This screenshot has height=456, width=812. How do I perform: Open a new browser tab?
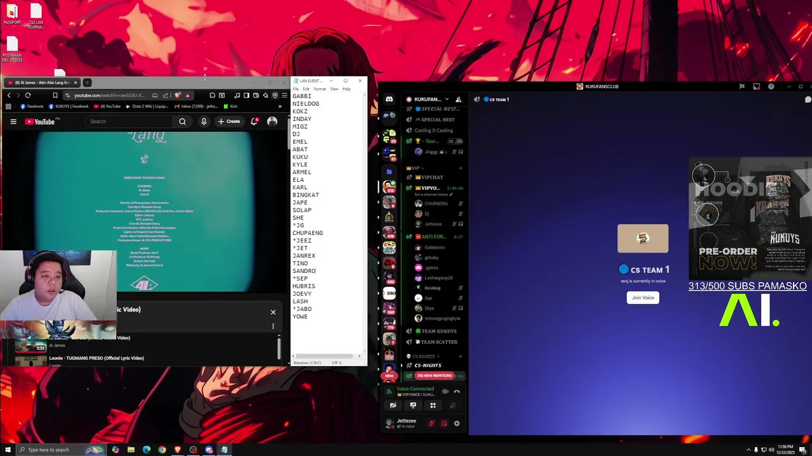(88, 82)
